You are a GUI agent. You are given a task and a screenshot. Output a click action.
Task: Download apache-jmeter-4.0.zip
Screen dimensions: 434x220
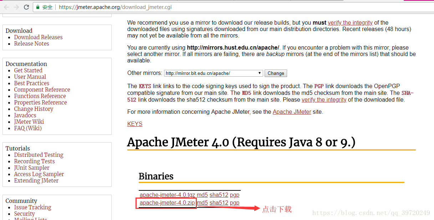pos(167,203)
